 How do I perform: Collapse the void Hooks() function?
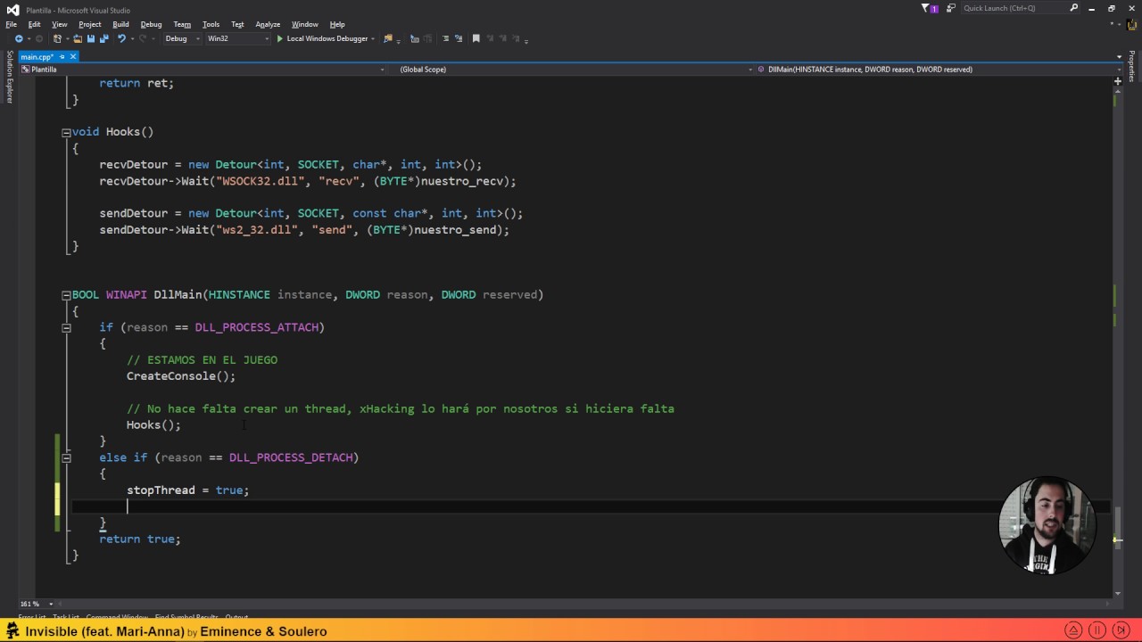pos(66,132)
